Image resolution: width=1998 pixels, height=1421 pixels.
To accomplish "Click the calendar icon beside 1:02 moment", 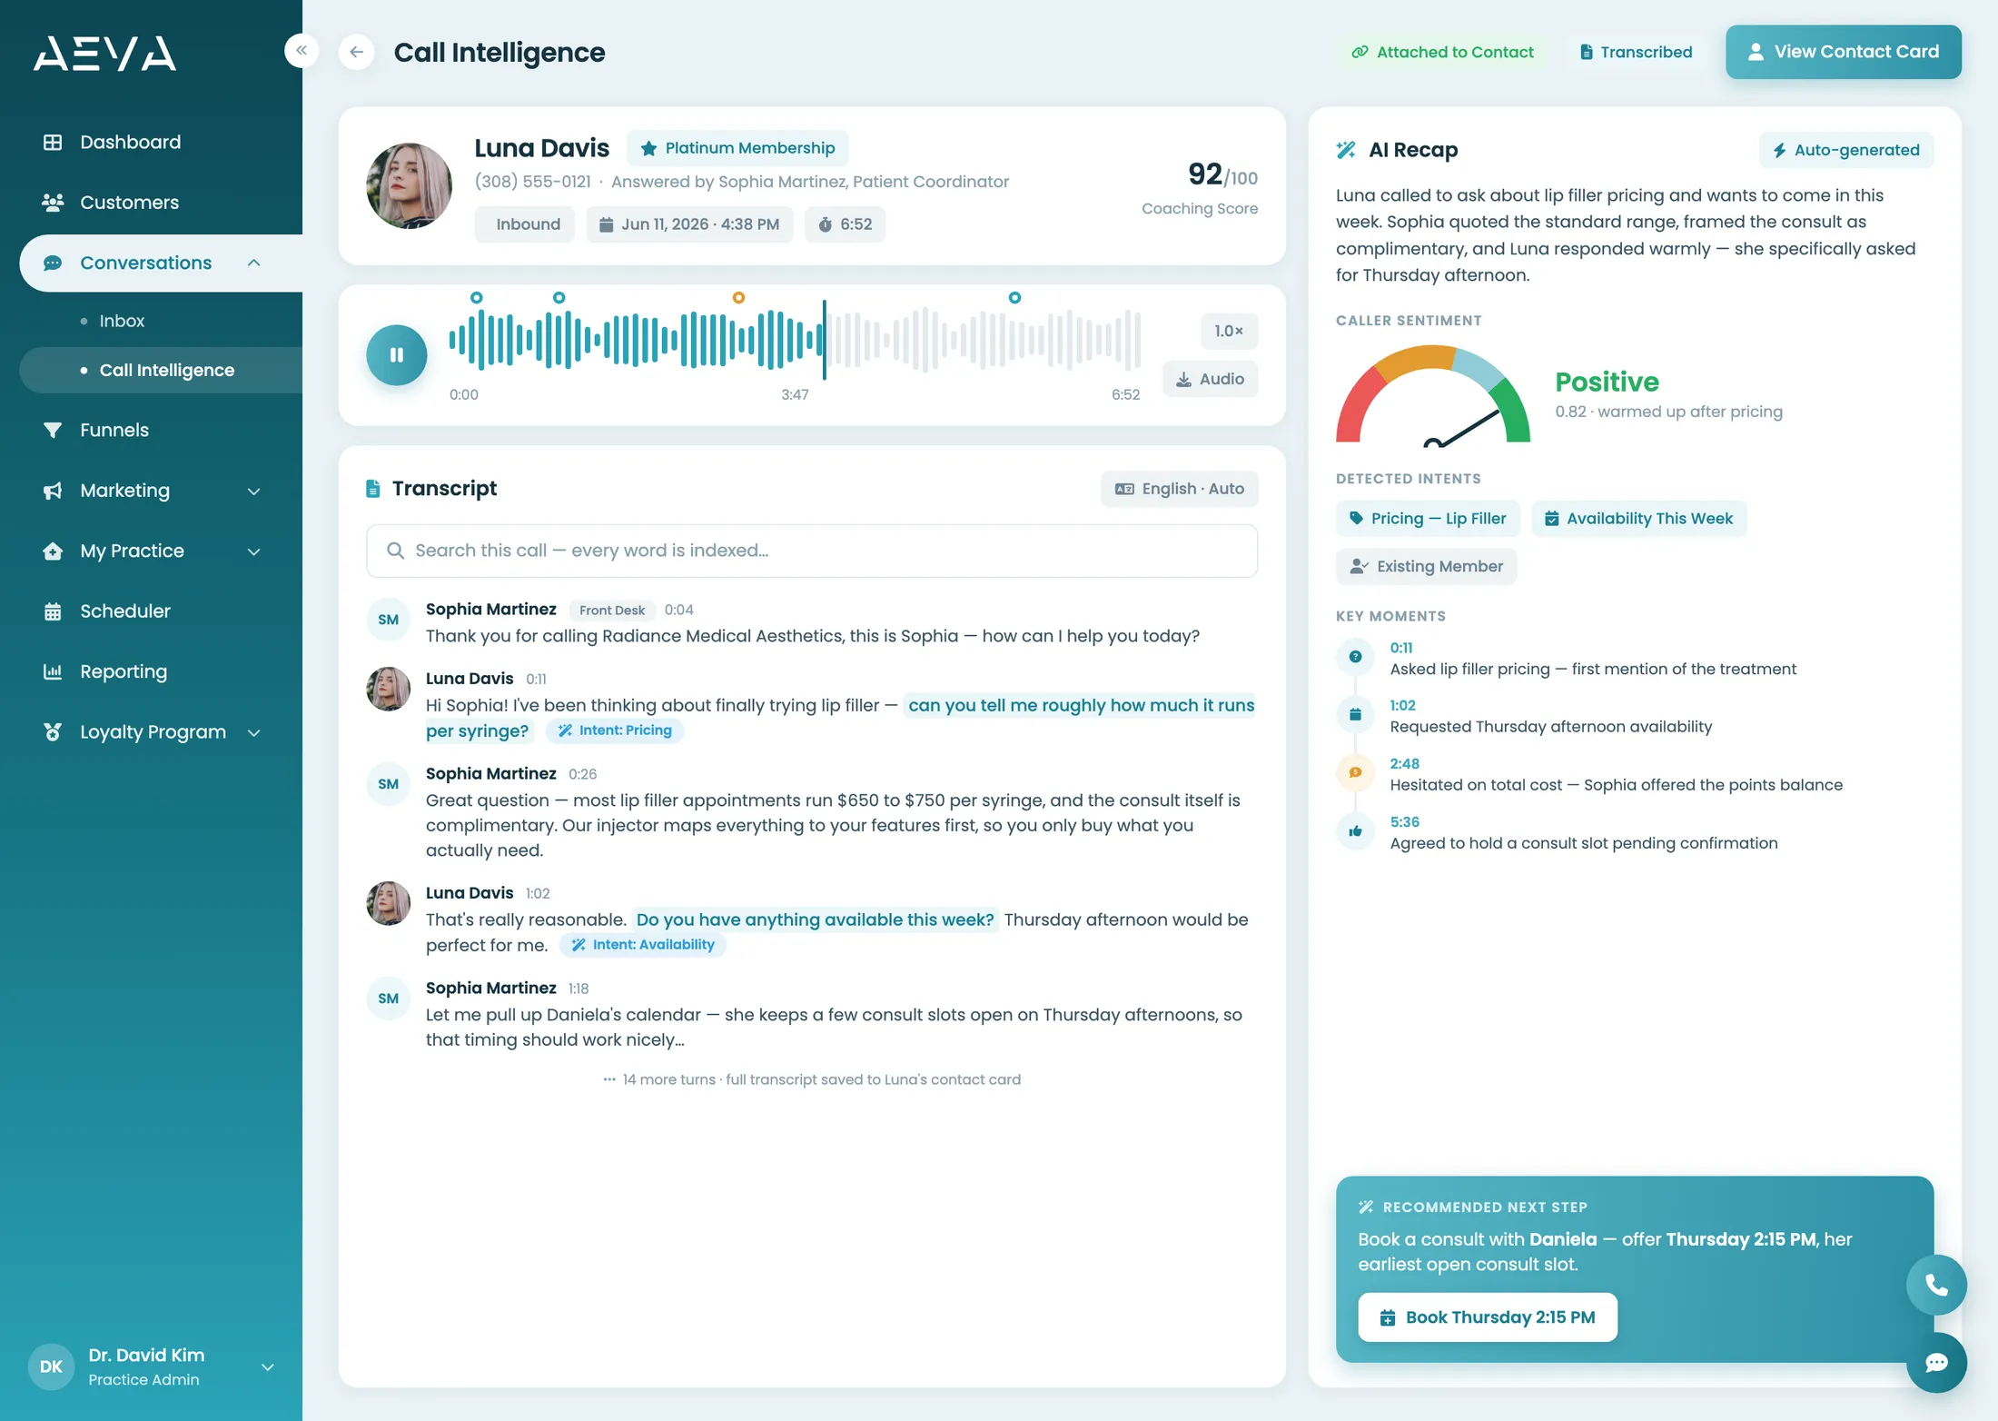I will click(1355, 714).
